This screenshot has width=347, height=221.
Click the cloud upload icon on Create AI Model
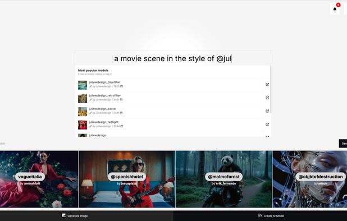click(x=260, y=215)
